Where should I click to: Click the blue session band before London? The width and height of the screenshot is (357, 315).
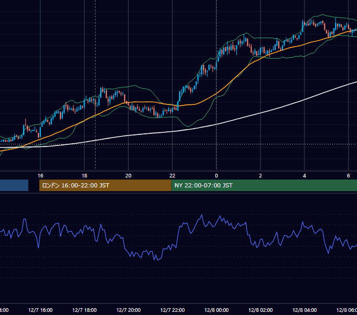[x=14, y=185]
